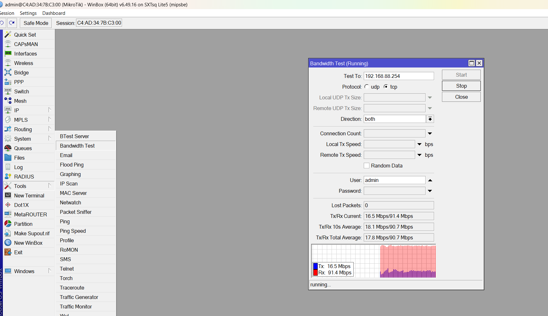
Task: Click the MPLS icon
Action: (8, 120)
